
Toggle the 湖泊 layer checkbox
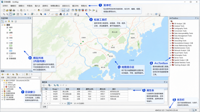(x=7, y=48)
